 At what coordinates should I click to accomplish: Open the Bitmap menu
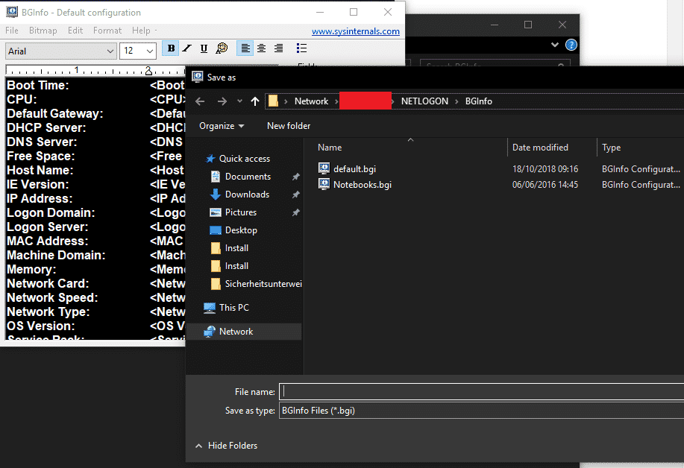coord(43,31)
